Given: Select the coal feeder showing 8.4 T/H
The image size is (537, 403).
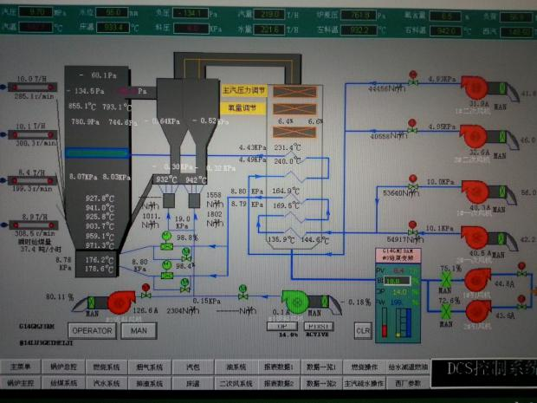Looking at the screenshot, I should [x=33, y=180].
